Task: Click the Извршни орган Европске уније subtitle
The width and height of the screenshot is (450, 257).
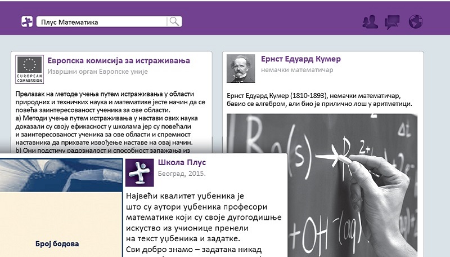Action: [x=97, y=72]
